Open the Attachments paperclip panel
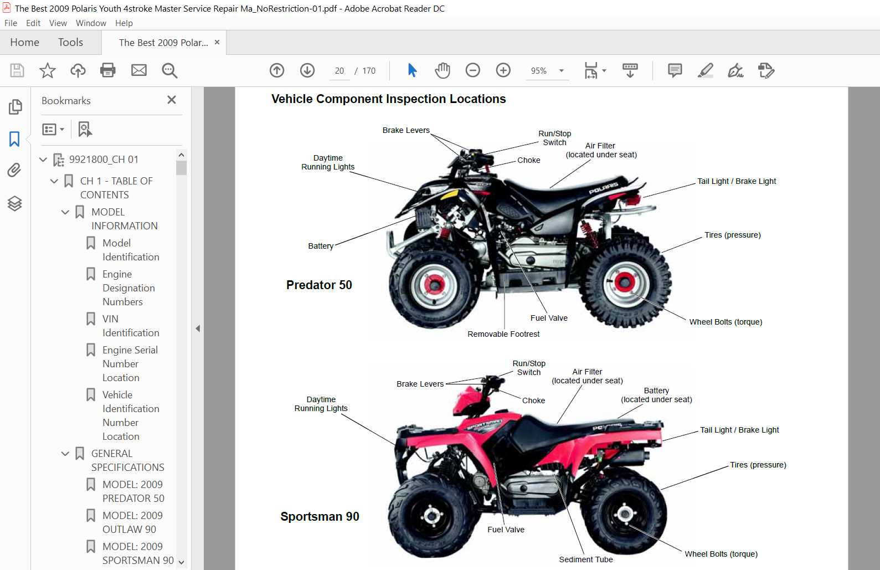 14,170
